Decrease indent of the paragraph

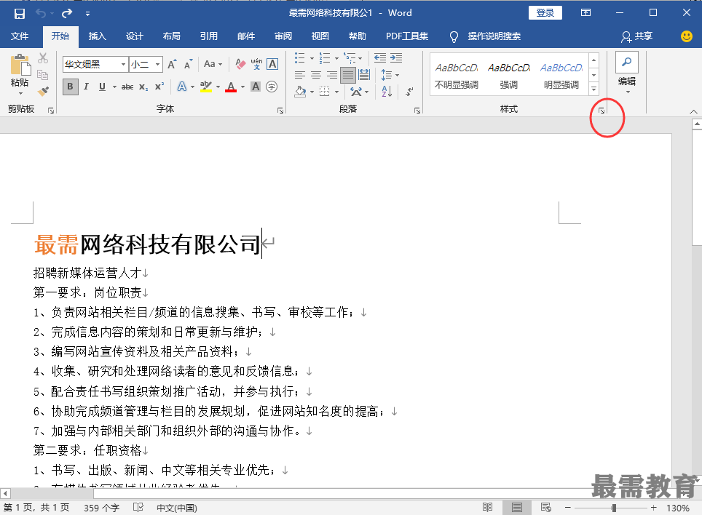[379, 57]
